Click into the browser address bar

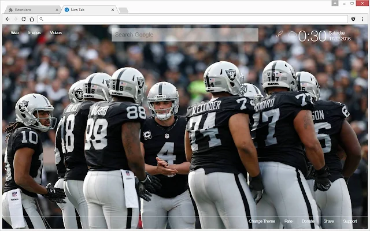[193, 19]
